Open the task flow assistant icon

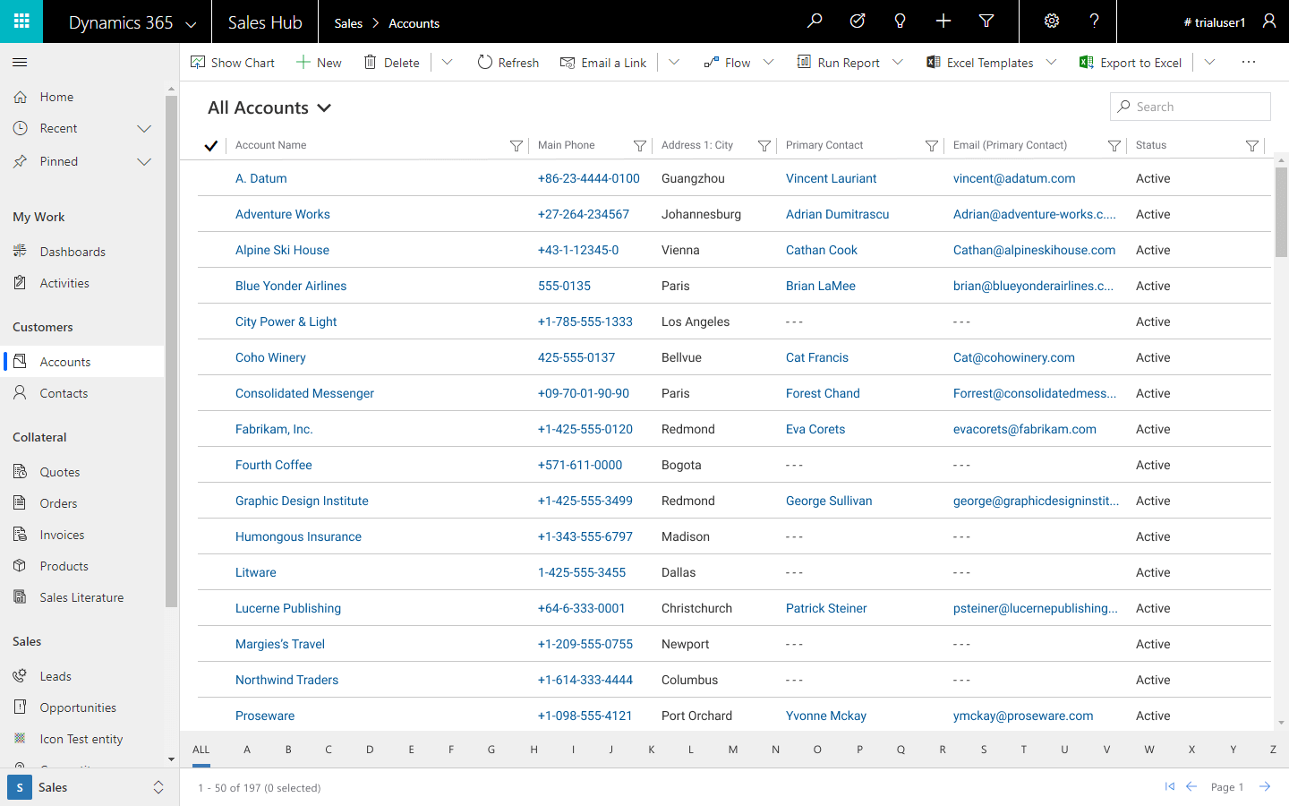857,21
